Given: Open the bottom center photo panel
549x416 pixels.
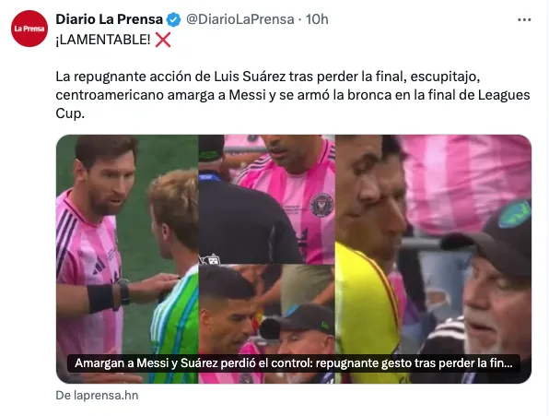Looking at the screenshot, I should tap(267, 324).
